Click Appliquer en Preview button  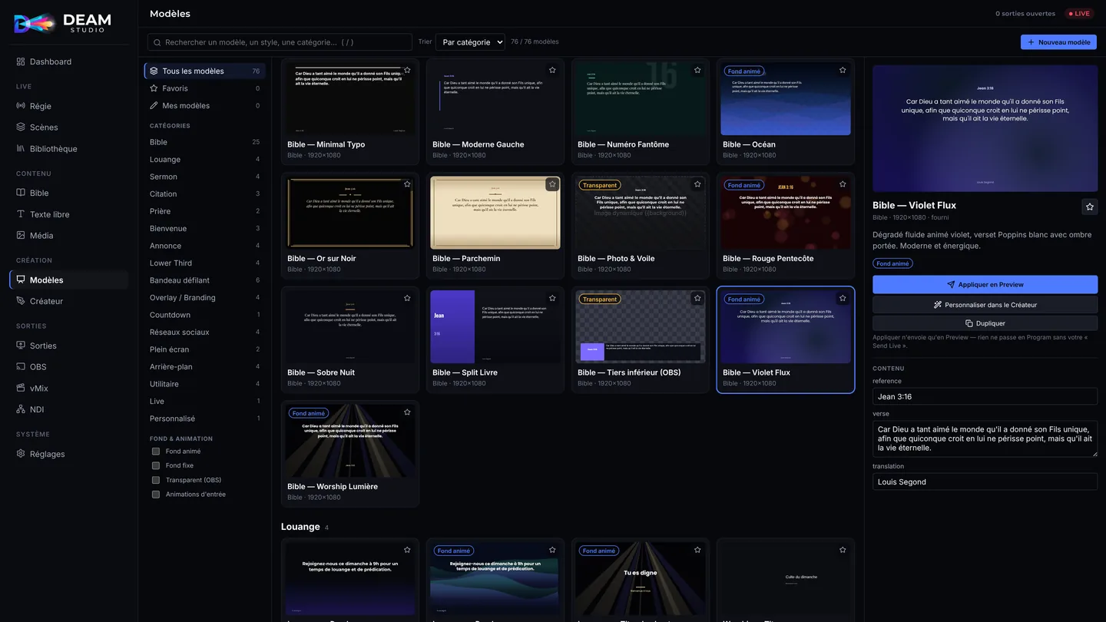click(x=985, y=284)
